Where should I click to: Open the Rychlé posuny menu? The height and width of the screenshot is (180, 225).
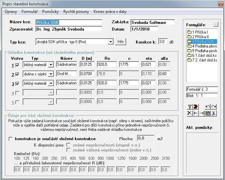point(76,12)
